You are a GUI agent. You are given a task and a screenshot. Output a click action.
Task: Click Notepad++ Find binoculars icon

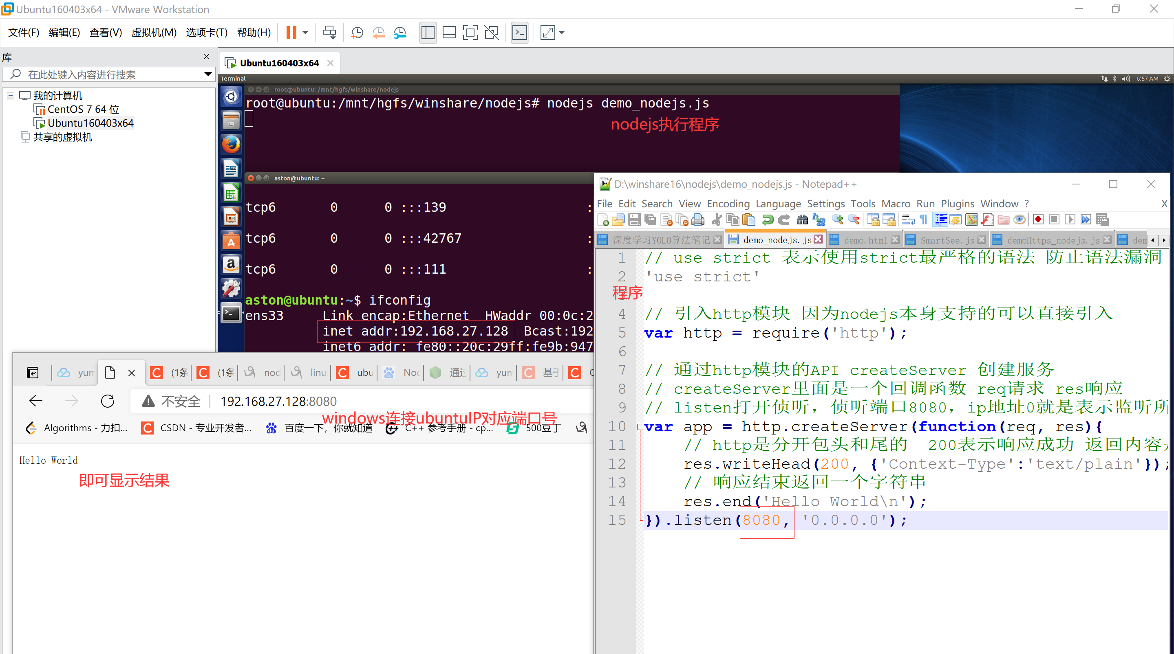pos(802,220)
